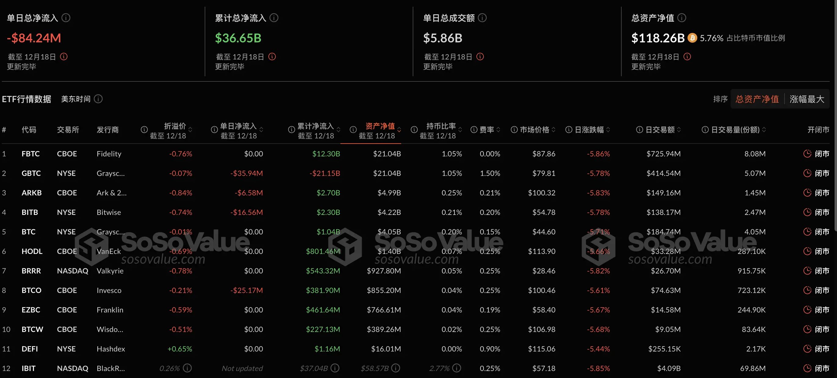Click the 开闭市 column header
This screenshot has width=837, height=378.
pos(818,130)
